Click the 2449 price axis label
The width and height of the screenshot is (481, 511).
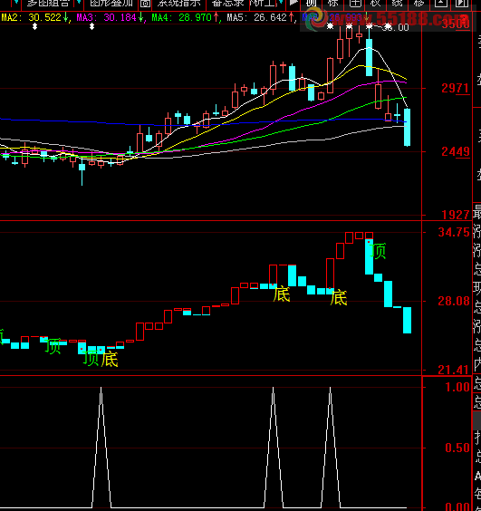[456, 151]
